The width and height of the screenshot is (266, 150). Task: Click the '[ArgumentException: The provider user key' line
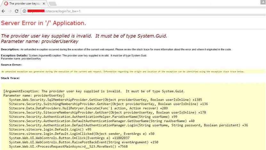(94, 91)
